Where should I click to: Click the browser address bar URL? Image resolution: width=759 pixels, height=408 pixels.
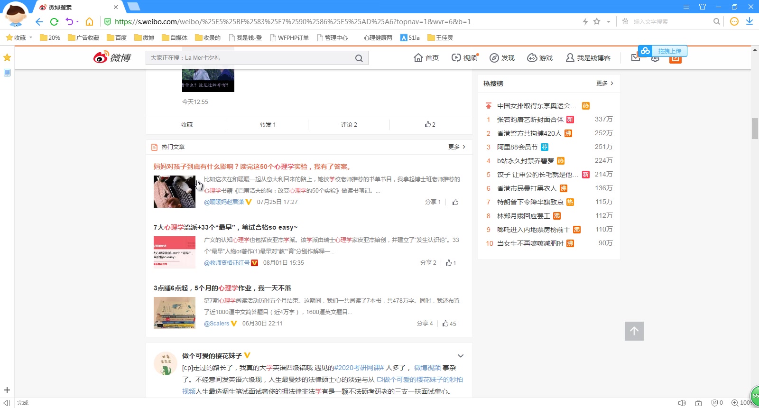[293, 21]
